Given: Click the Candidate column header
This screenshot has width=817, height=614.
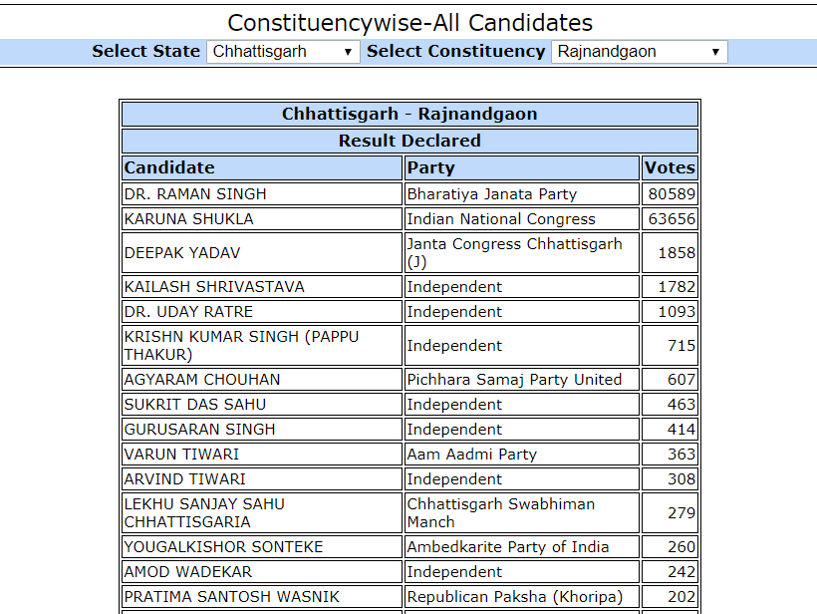Looking at the screenshot, I should click(262, 167).
